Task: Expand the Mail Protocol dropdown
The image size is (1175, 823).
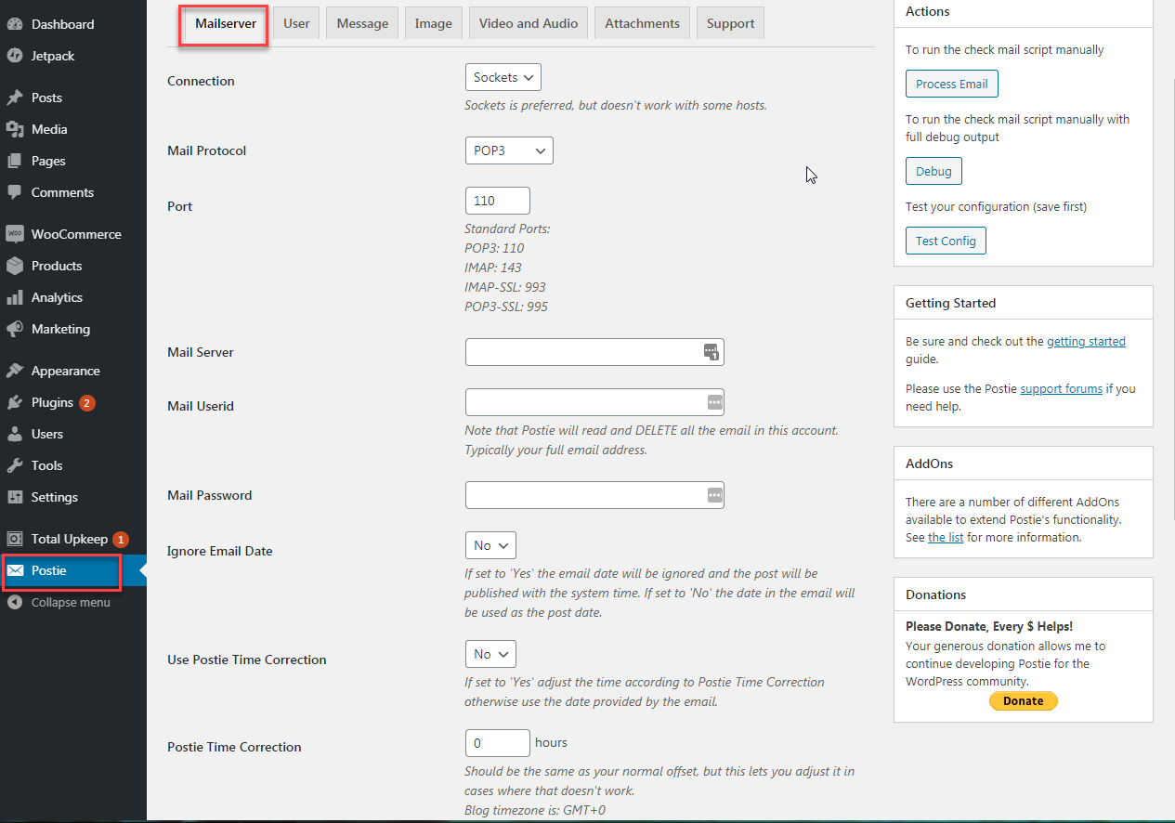Action: pos(509,150)
